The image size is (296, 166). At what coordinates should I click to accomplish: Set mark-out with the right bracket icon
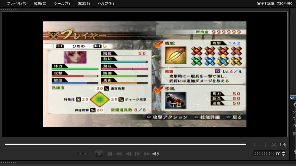coord(265,145)
